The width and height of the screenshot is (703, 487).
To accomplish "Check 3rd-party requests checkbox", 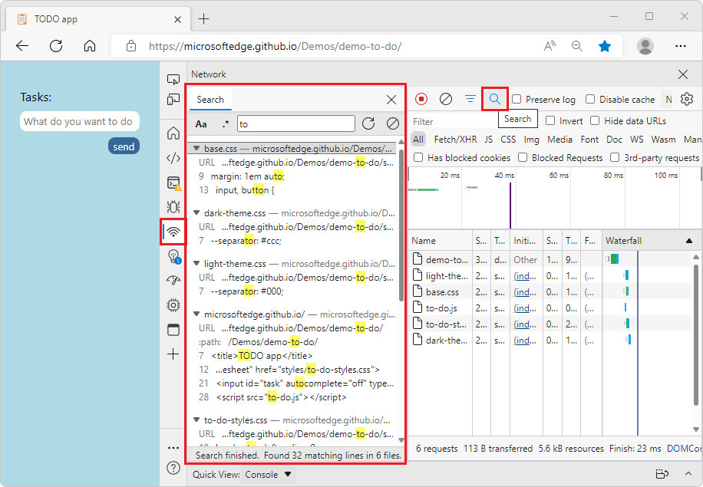I will click(x=616, y=157).
